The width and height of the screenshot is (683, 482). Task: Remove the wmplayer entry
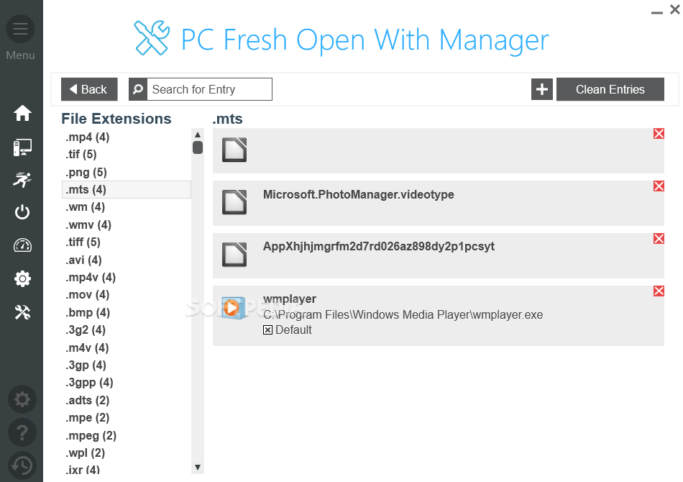[659, 291]
